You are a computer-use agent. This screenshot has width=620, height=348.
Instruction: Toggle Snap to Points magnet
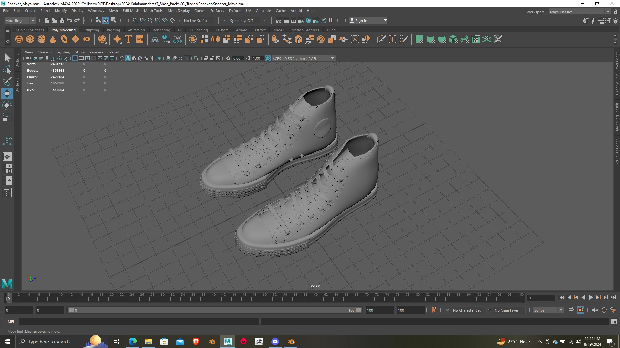point(150,20)
